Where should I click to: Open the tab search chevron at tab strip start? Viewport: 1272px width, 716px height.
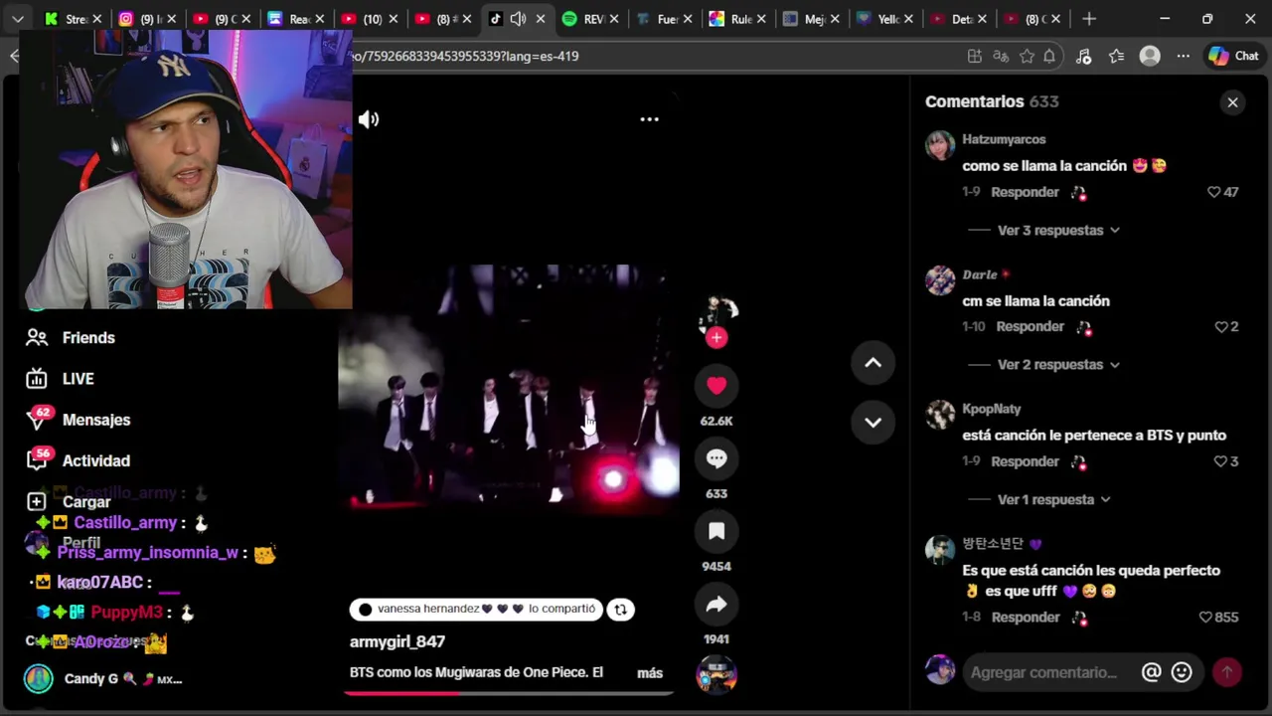(18, 19)
